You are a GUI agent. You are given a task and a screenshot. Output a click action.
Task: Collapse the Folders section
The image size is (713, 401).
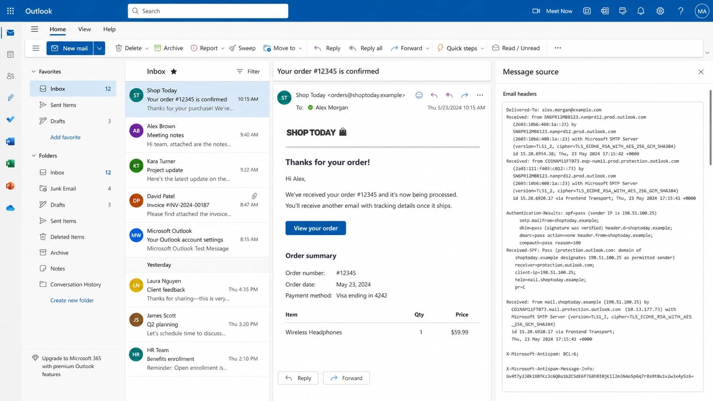coord(34,156)
